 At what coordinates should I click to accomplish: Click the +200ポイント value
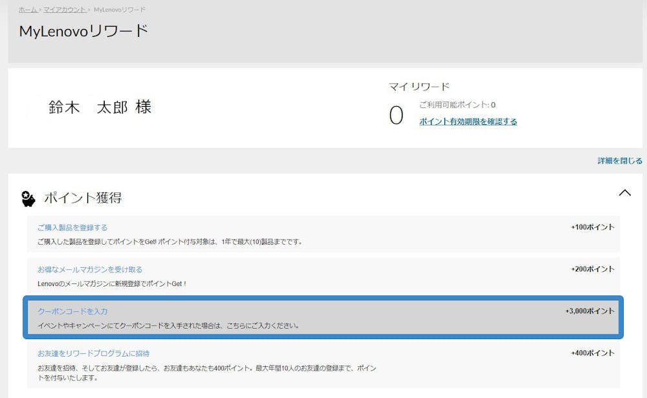pyautogui.click(x=593, y=269)
